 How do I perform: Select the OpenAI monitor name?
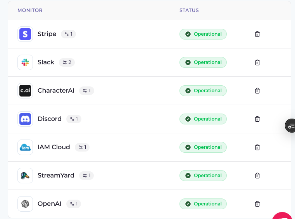pyautogui.click(x=50, y=204)
